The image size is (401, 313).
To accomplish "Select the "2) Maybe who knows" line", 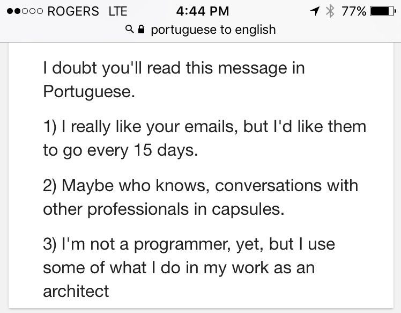I will tap(200, 186).
